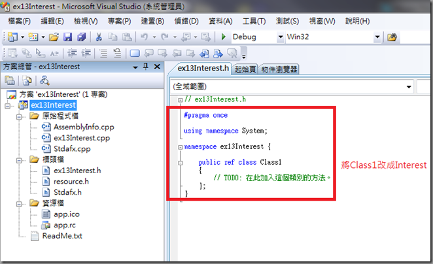Image resolution: width=433 pixels, height=264 pixels.
Task: Select ex13Interest.cpp in the tree
Action: click(x=82, y=138)
